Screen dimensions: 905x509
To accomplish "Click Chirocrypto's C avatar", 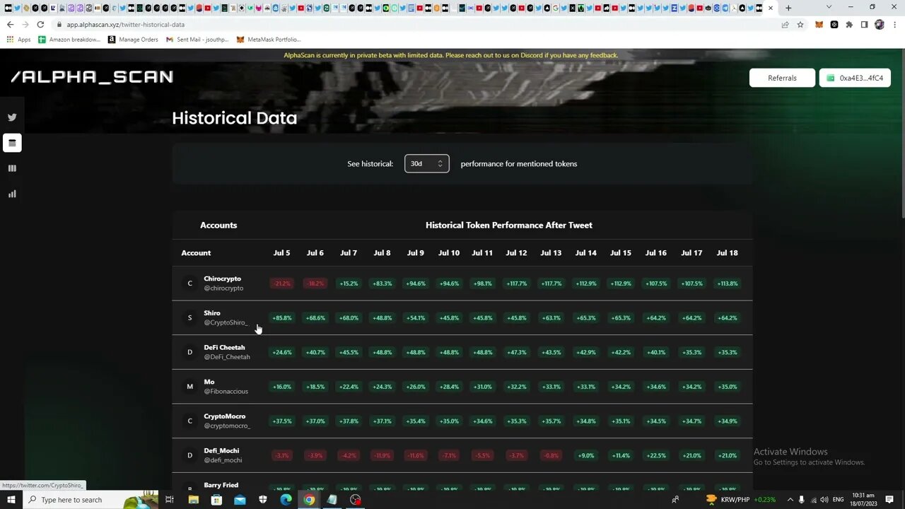I will [189, 283].
